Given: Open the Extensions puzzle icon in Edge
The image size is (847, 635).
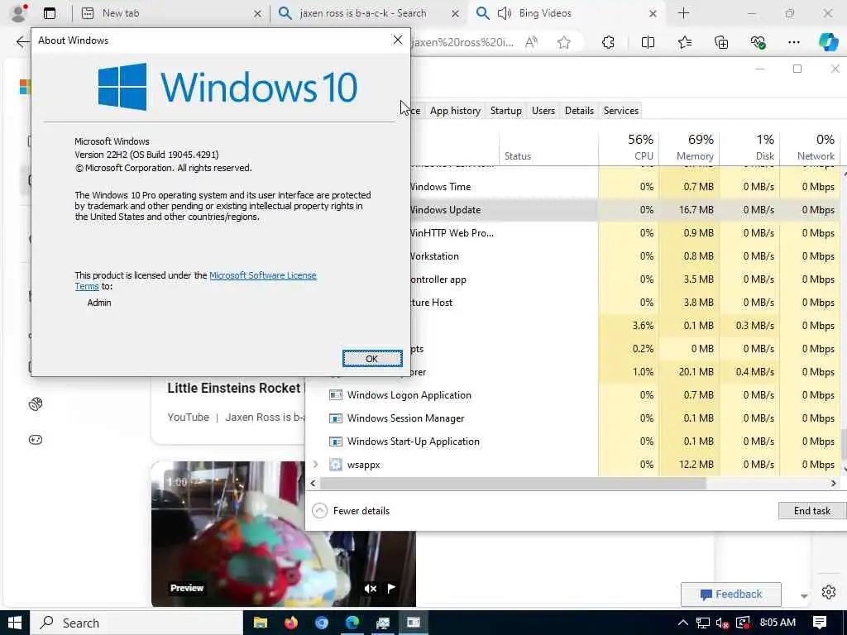Looking at the screenshot, I should coord(608,42).
